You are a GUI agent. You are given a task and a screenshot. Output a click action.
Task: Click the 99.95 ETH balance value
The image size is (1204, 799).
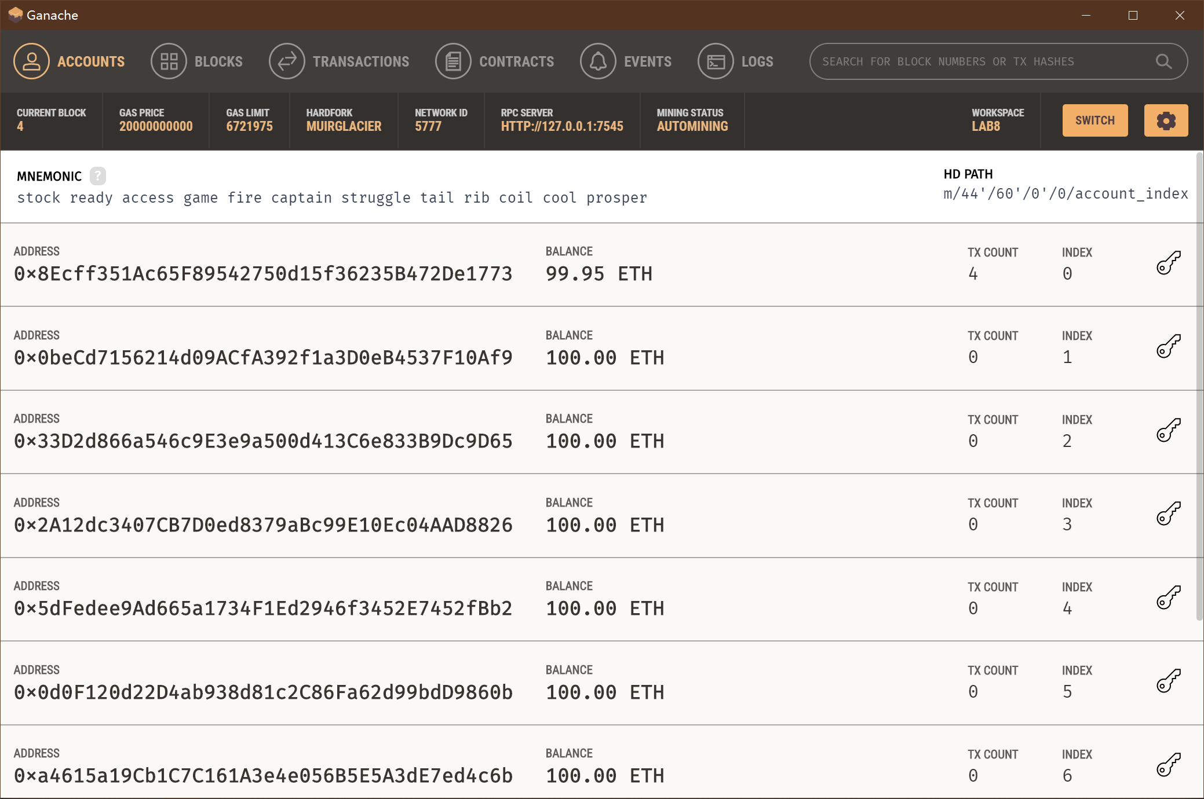click(x=599, y=274)
